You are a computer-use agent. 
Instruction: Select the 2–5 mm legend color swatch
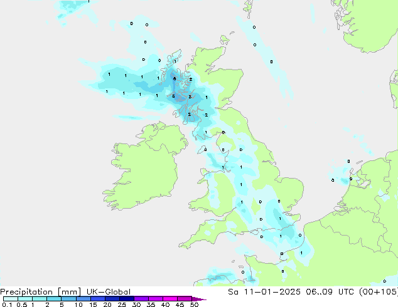point(54,299)
